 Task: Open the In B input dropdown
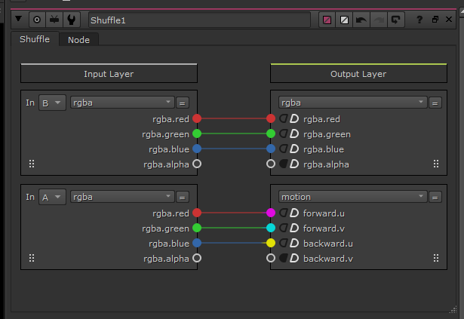pos(51,103)
